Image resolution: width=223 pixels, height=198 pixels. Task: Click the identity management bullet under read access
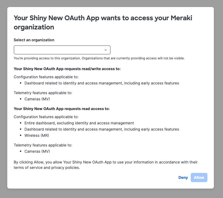[x=102, y=129]
